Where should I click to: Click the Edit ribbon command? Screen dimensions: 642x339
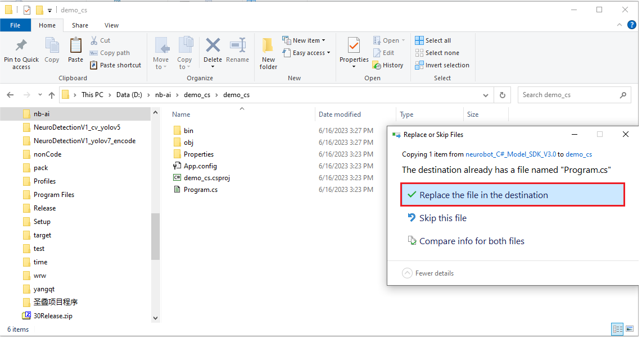383,53
